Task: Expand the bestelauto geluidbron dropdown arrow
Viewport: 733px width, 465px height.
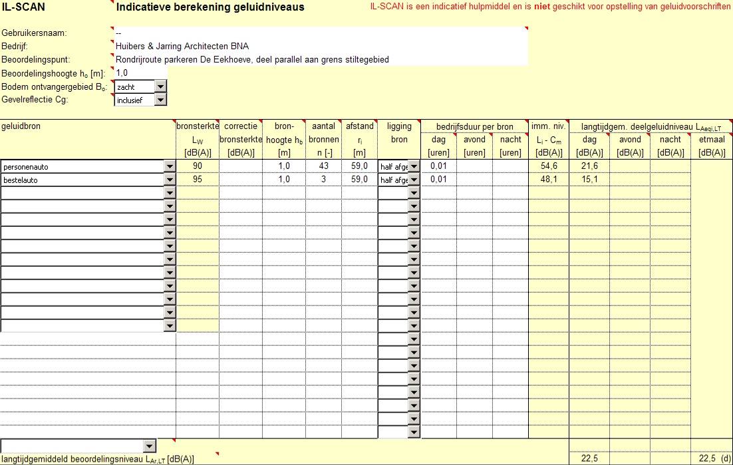Action: tap(170, 180)
